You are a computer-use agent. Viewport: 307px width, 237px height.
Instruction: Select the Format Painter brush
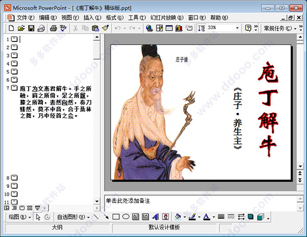pyautogui.click(x=105, y=28)
